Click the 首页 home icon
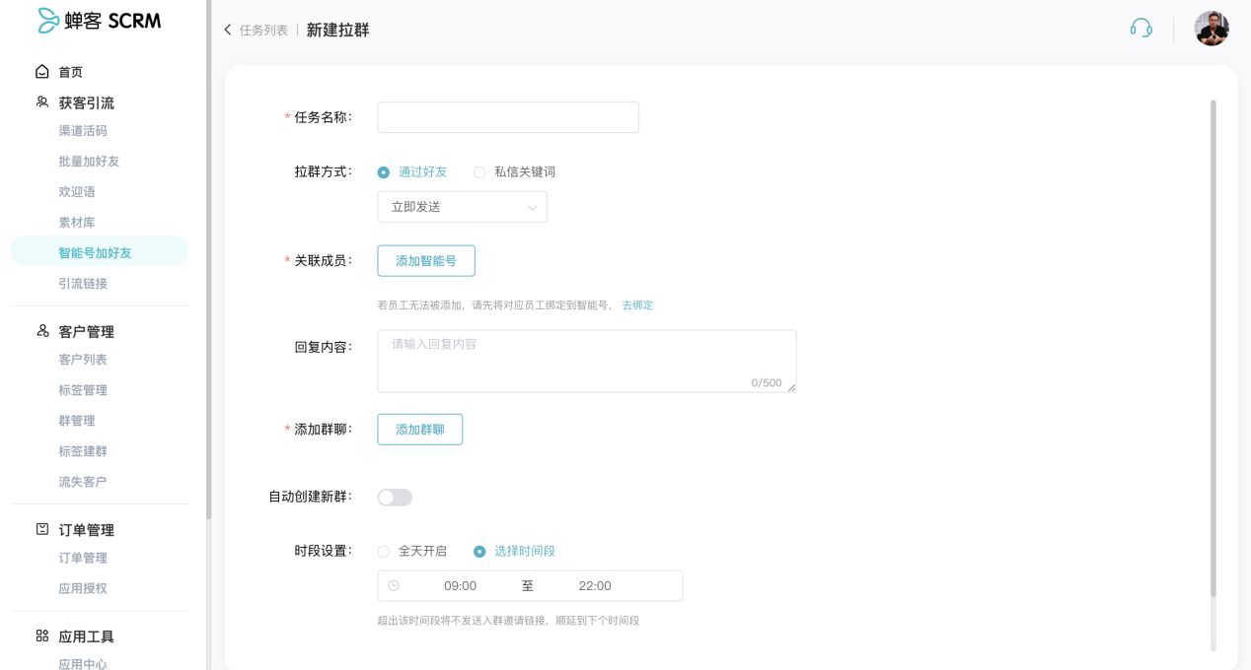Viewport: 1251px width, 670px height. 41,72
